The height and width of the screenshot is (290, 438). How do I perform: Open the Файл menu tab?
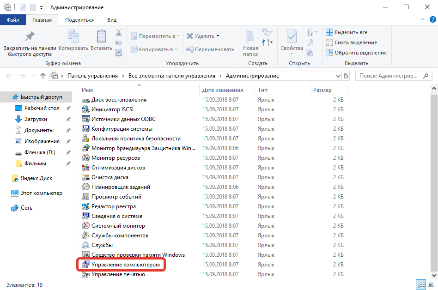pos(13,20)
